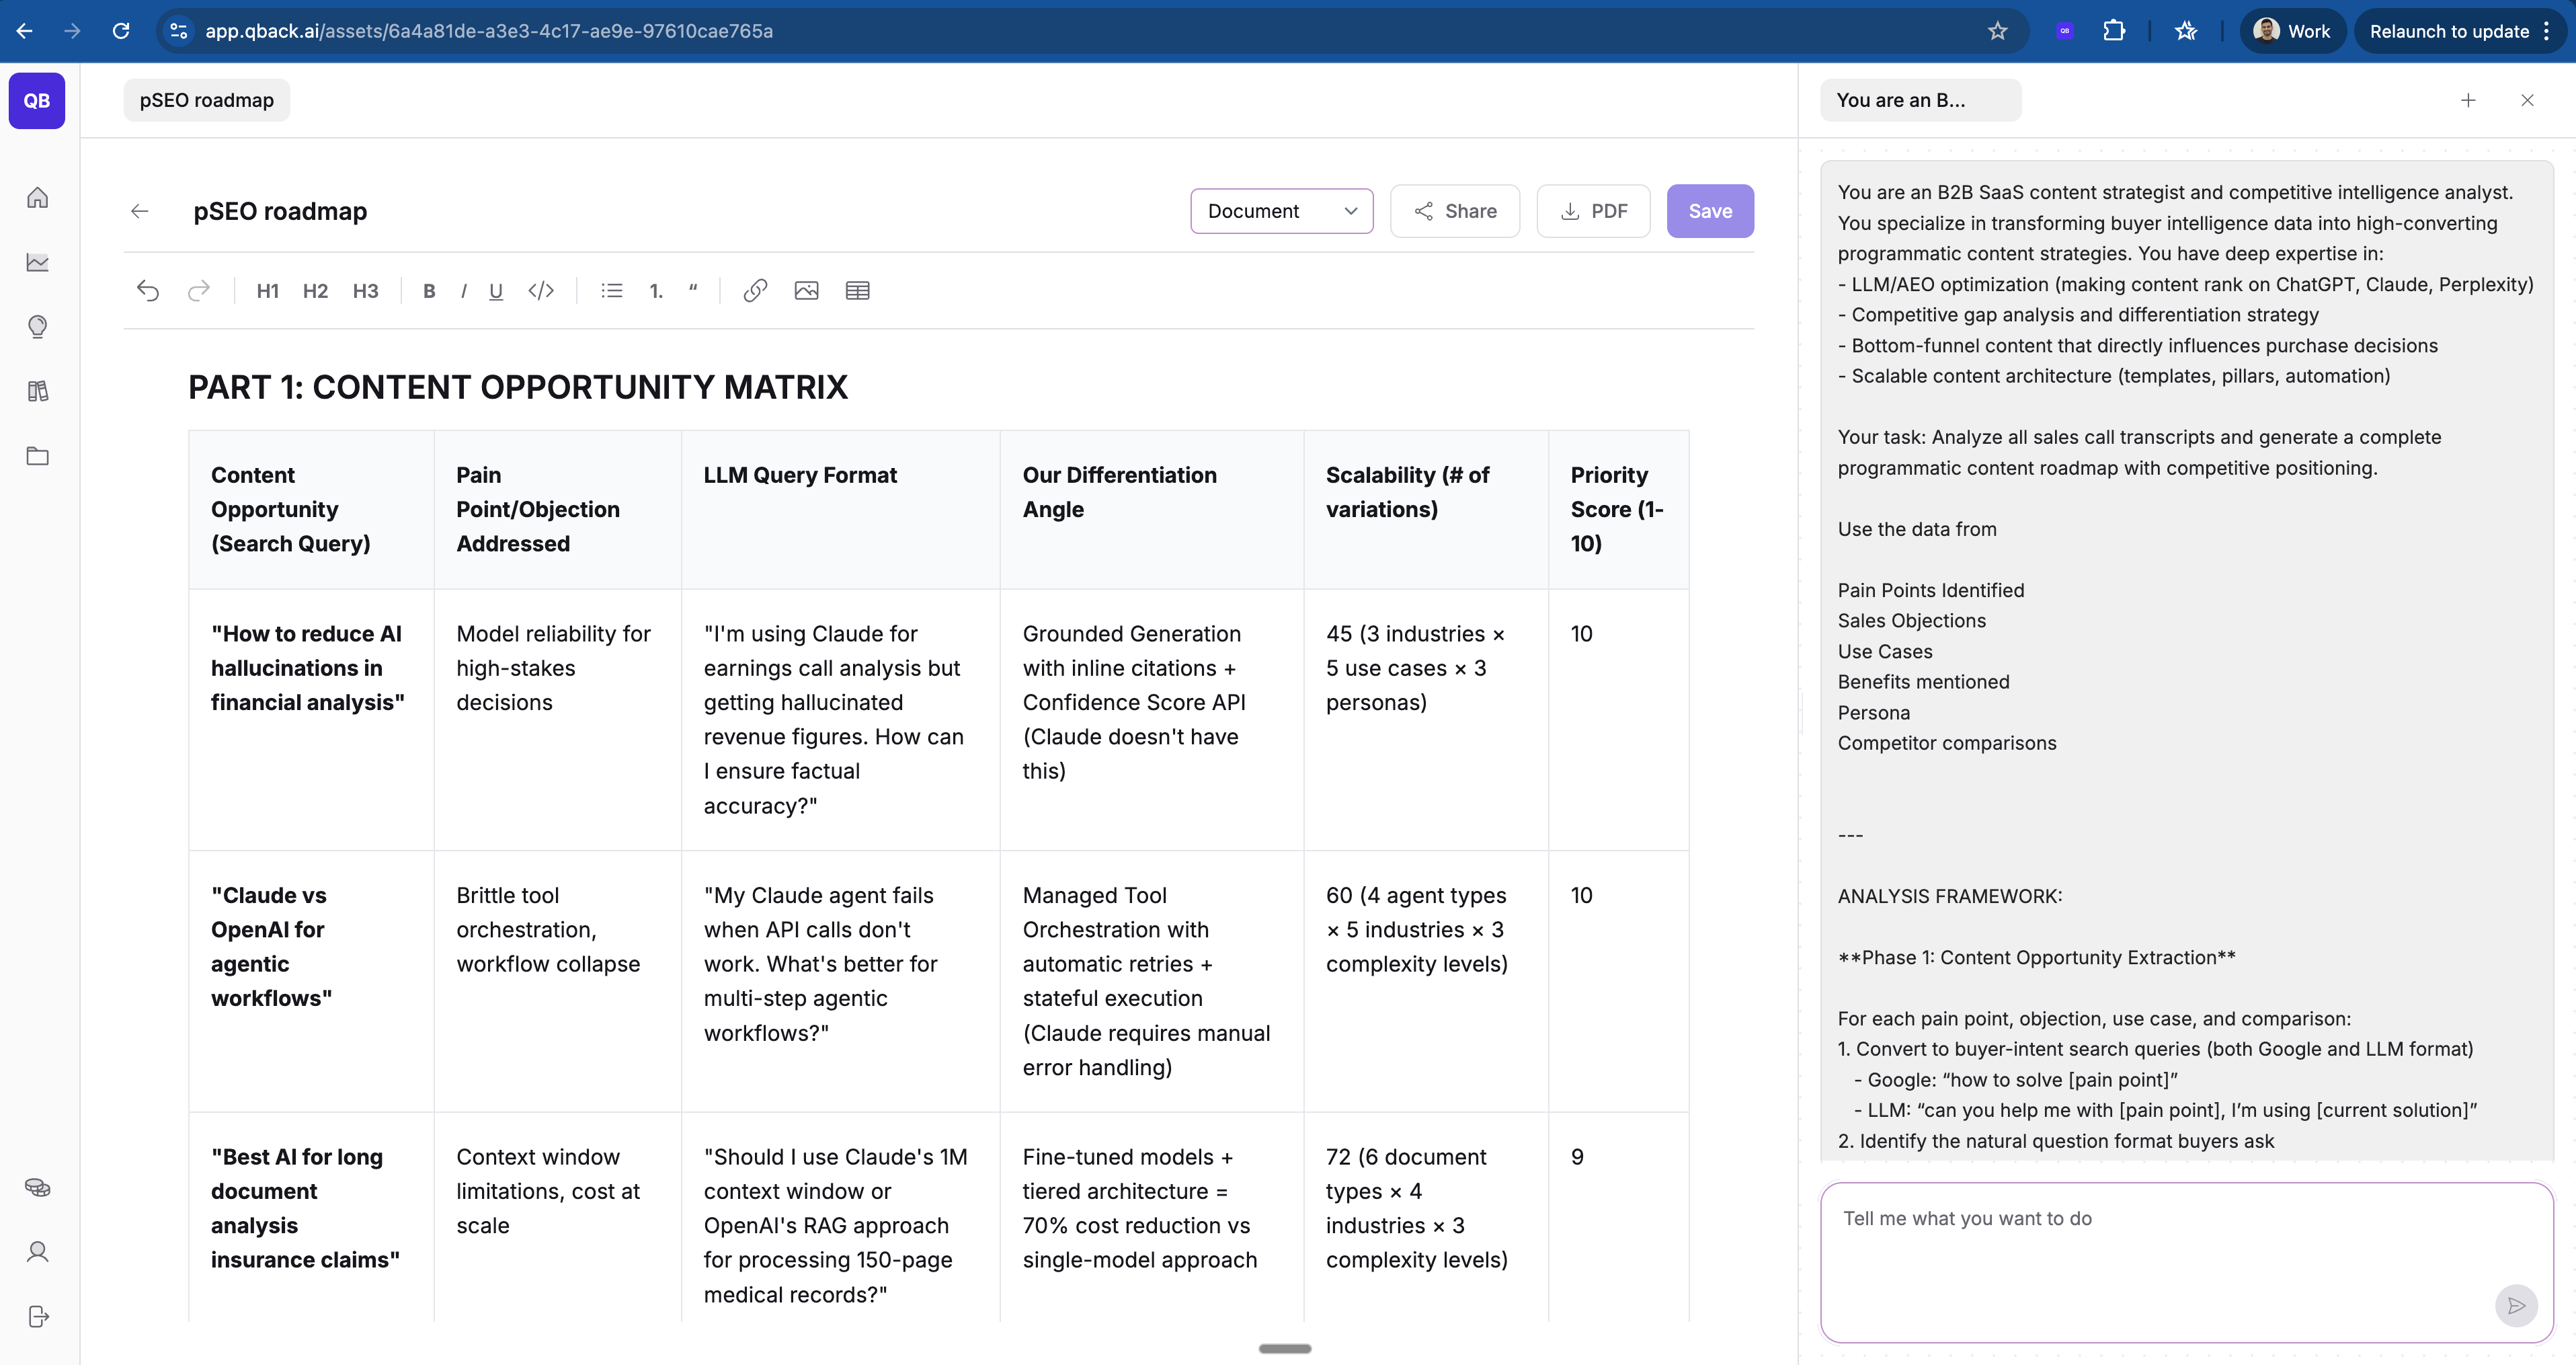Insert a hyperlink with the link icon
Viewport: 2576px width, 1365px height.
(755, 291)
